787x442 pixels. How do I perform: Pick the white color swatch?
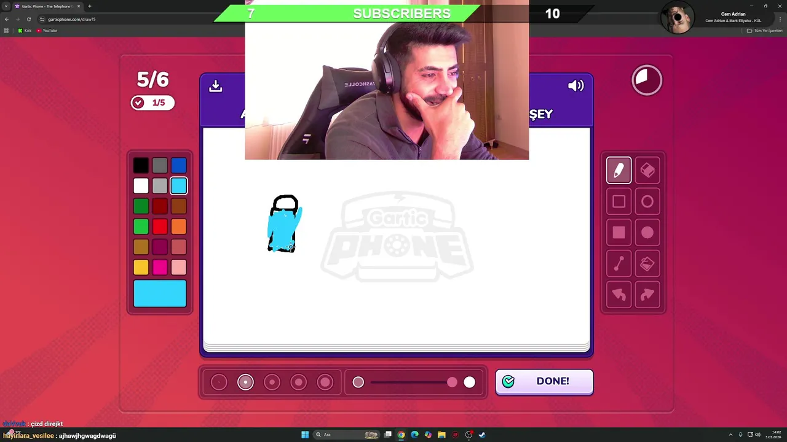point(141,185)
